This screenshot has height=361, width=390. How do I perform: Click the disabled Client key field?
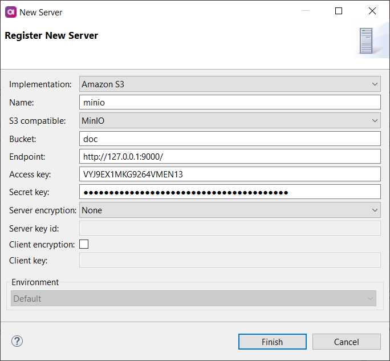tap(230, 261)
